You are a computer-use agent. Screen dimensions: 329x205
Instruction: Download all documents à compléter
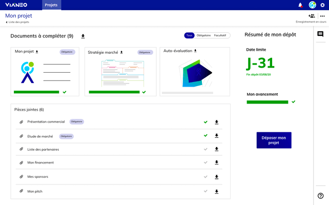pyautogui.click(x=83, y=36)
